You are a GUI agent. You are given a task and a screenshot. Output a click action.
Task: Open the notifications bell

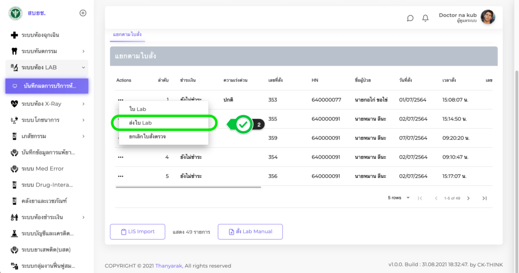[425, 18]
